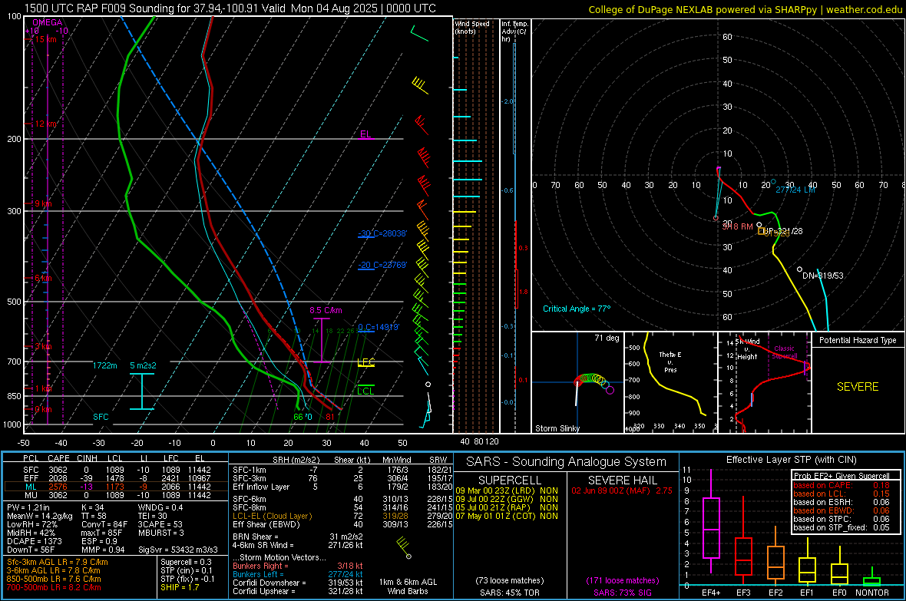
Task: Click the Corfidi Downshear = 319/53 kt line
Action: pos(297,583)
